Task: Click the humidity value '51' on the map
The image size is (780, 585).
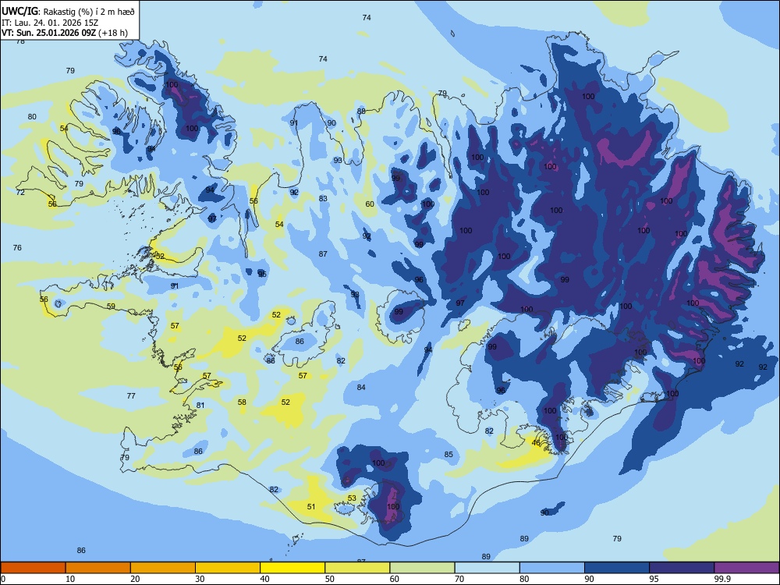Action: (311, 506)
